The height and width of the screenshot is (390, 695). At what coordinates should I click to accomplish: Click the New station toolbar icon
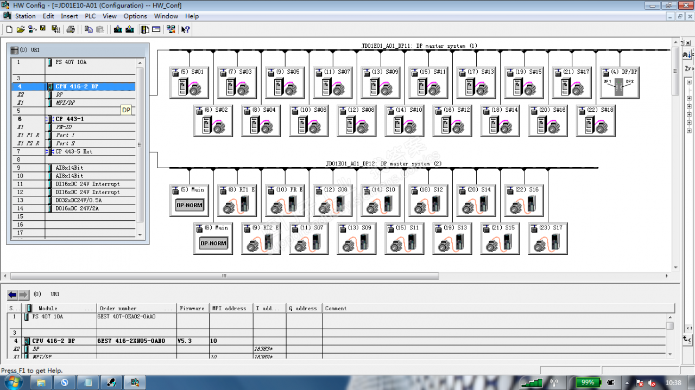(9, 29)
